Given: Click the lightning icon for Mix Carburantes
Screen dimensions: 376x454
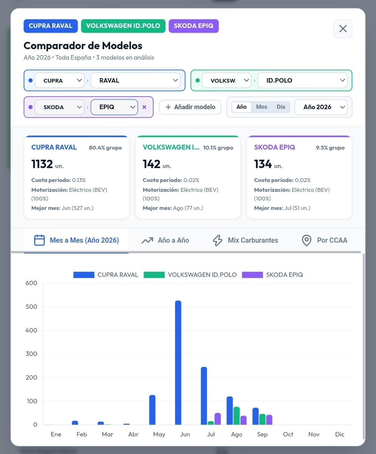Looking at the screenshot, I should 217,240.
